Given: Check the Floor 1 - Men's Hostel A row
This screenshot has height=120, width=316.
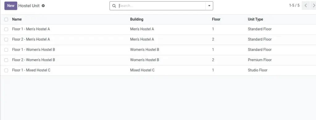Looking at the screenshot, I should 6,29.
